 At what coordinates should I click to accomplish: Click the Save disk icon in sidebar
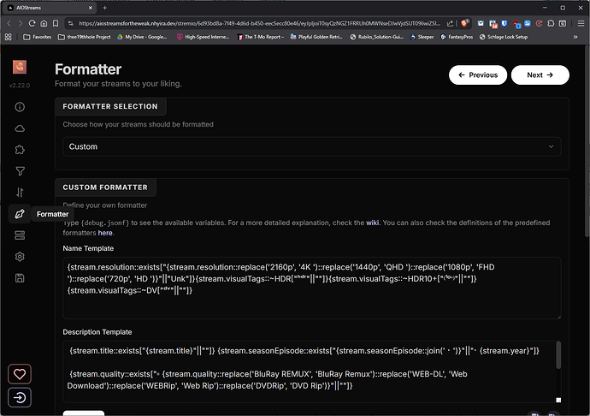[x=20, y=278]
